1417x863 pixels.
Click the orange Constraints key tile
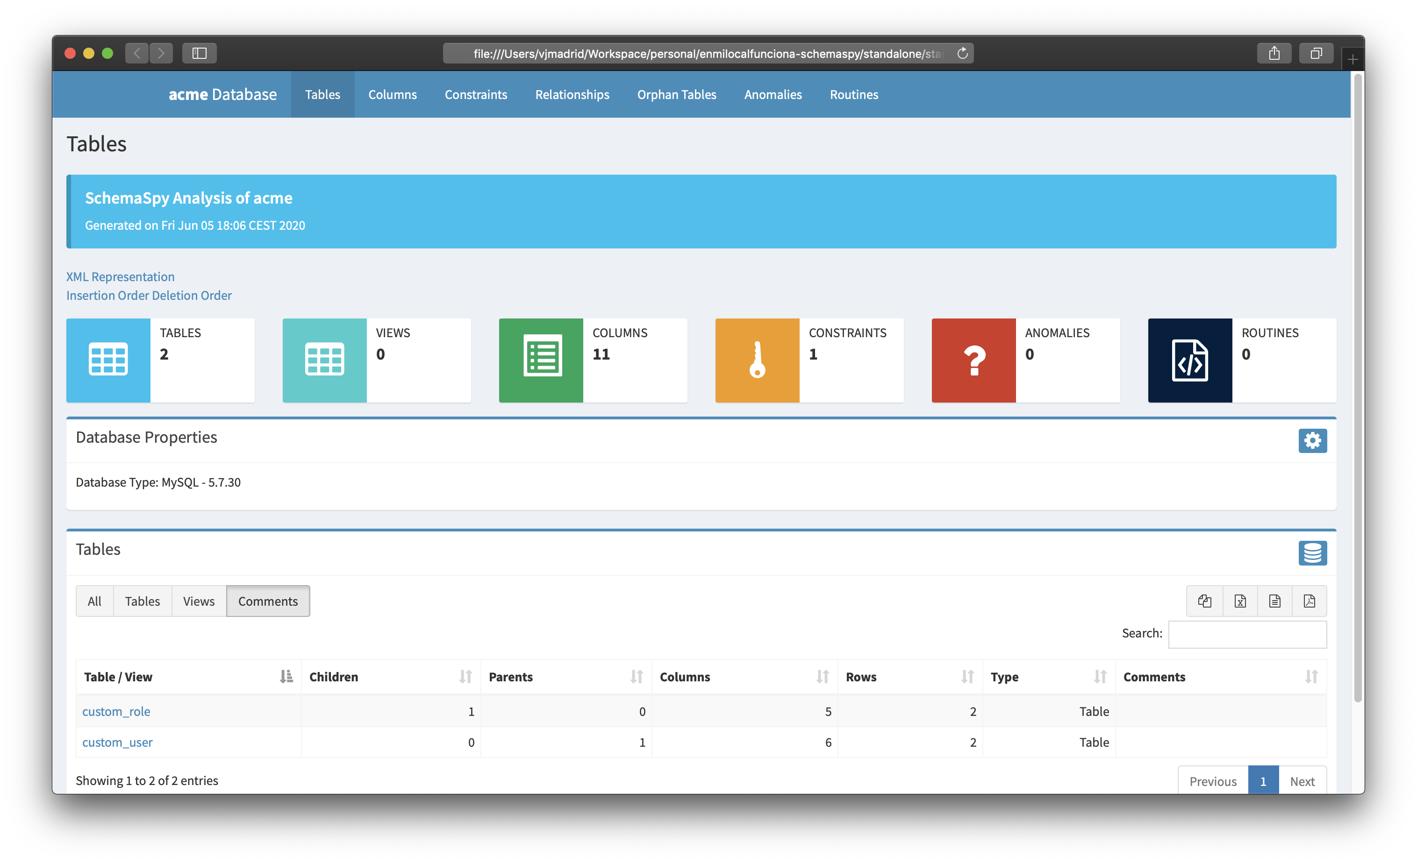(757, 360)
